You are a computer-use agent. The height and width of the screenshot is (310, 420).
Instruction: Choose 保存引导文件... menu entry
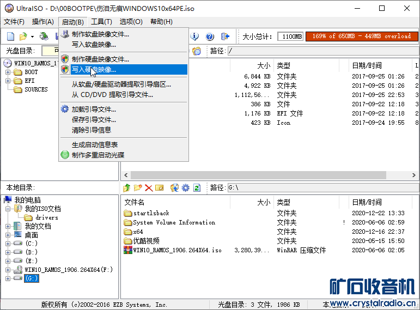coord(124,120)
